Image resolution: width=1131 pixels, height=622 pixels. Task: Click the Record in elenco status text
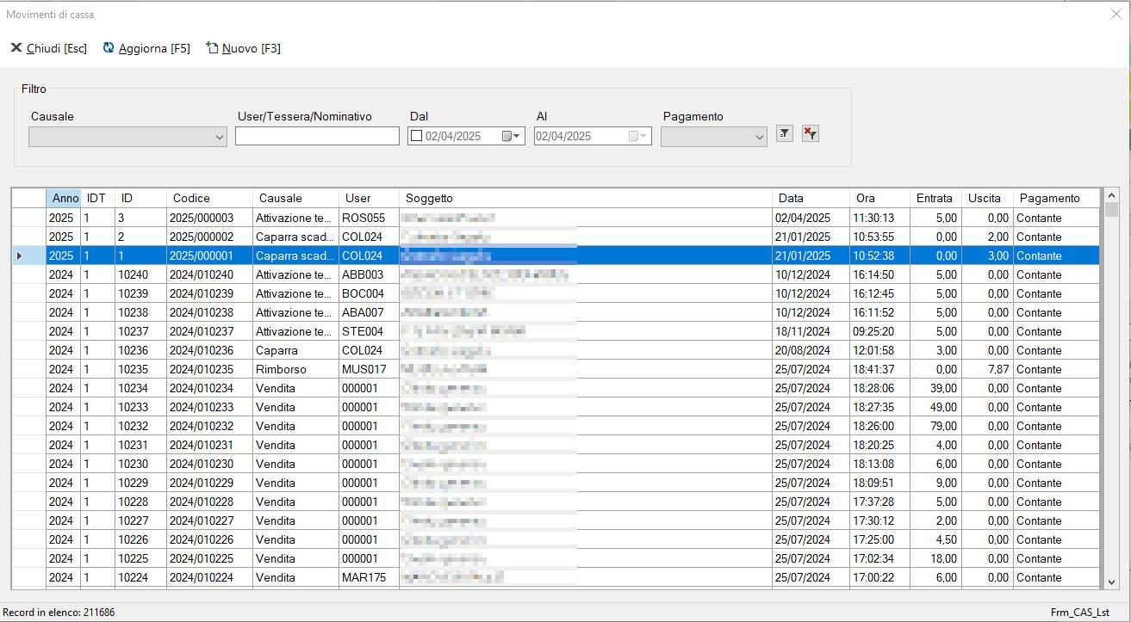[59, 613]
